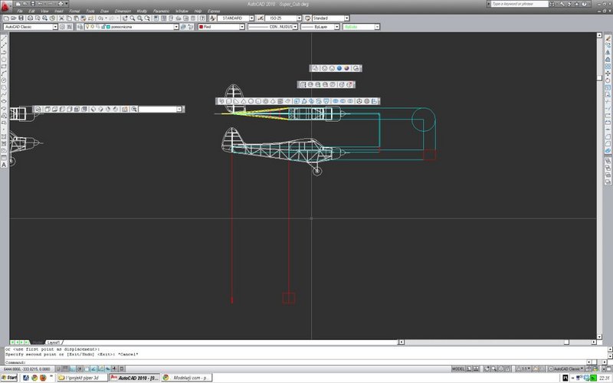Viewport: 613px width, 383px height.
Task: Select the Zoom Realtime magnifier icon
Action: point(133,18)
